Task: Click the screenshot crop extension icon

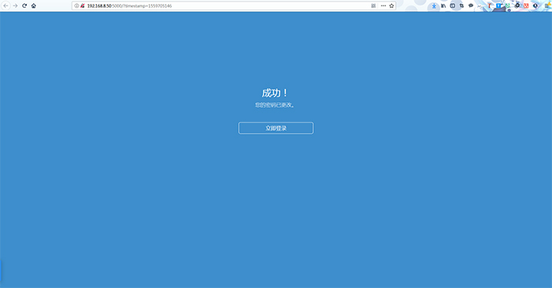Action: 461,6
